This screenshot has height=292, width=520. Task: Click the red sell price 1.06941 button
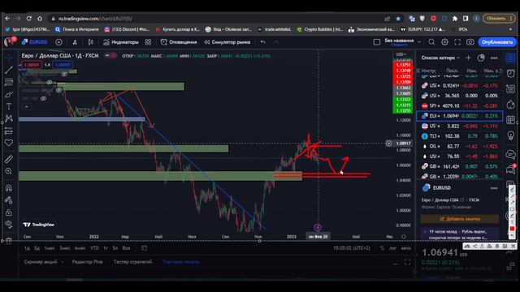pos(32,65)
